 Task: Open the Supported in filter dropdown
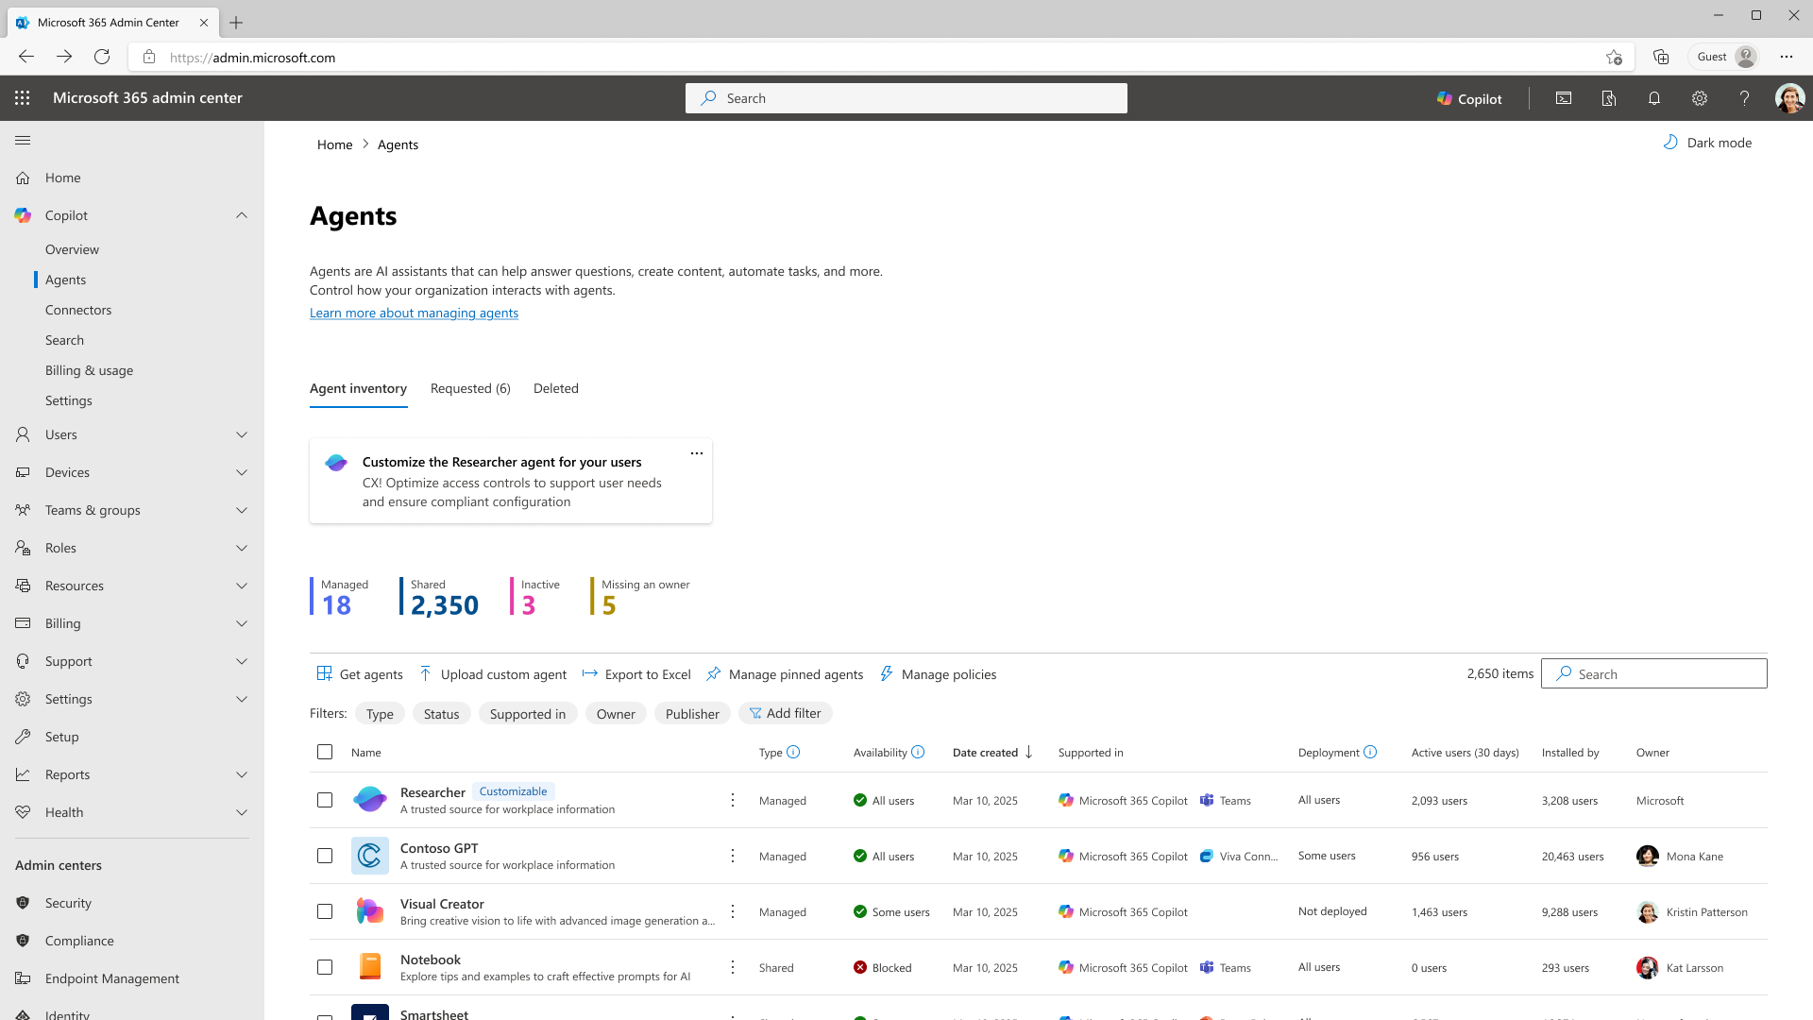527,714
